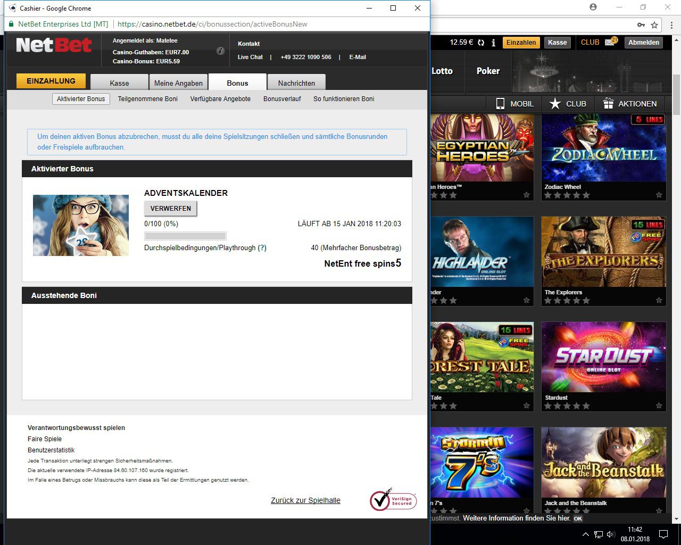
Task: Switch to the Kasse tab
Action: tap(119, 82)
